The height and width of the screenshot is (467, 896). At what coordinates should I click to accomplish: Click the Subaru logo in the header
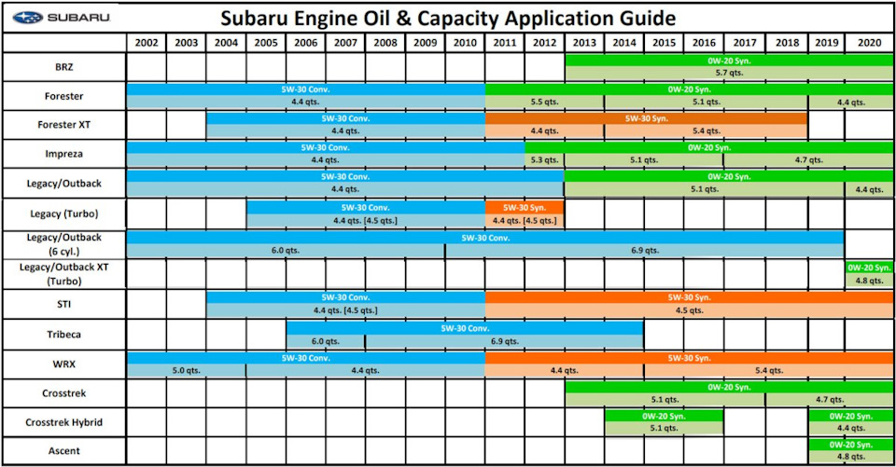[x=62, y=17]
